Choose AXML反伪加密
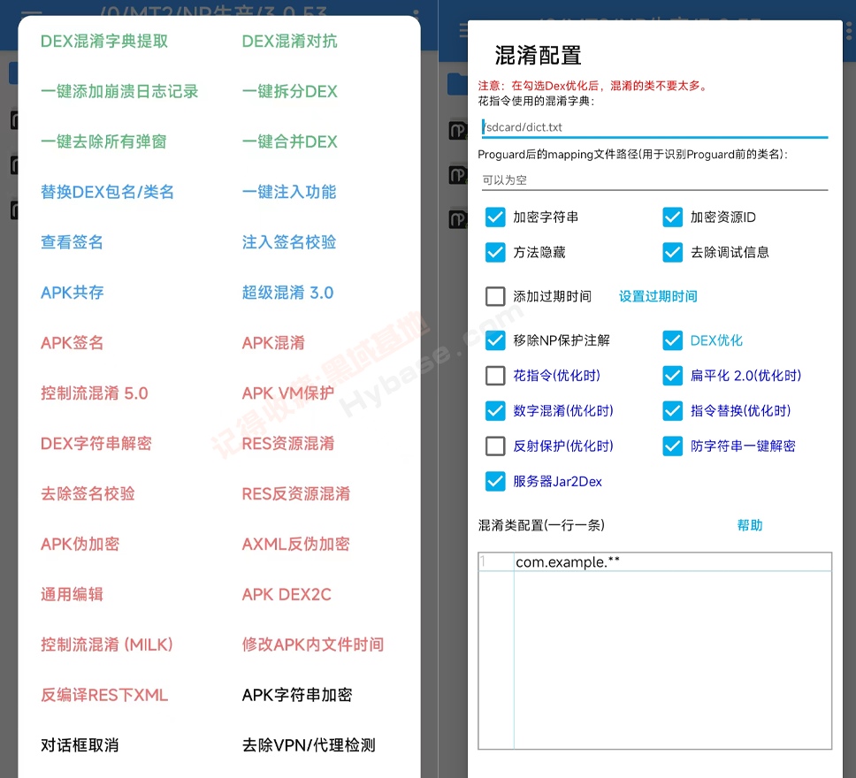Screen dimensions: 856x778 [296, 544]
